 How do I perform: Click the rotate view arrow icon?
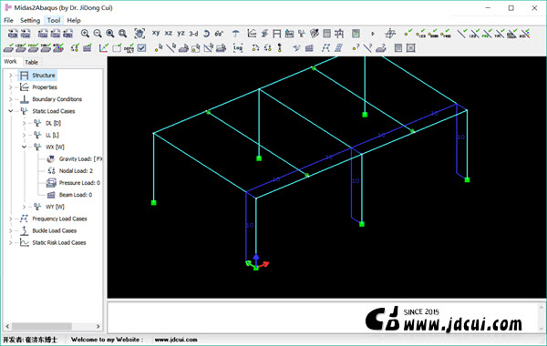(206, 34)
